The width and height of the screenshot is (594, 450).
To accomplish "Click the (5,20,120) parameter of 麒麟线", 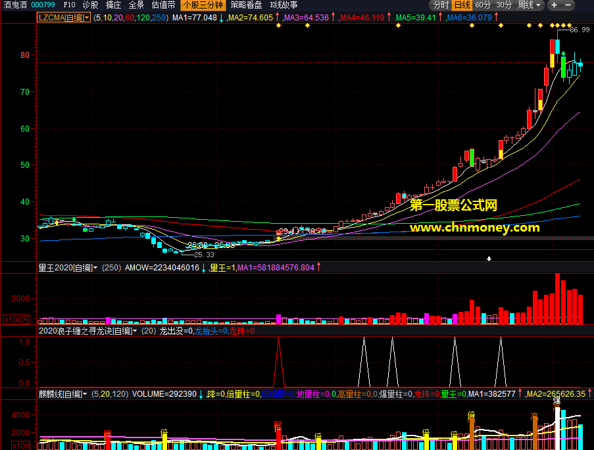I will [x=110, y=394].
